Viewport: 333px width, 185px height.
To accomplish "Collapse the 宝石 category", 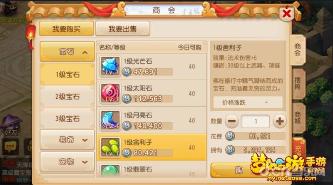I will pos(67,52).
